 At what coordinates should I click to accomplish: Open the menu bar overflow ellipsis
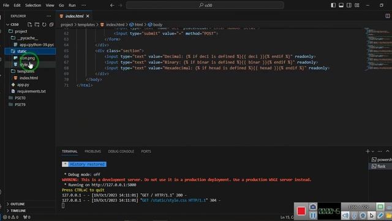(x=83, y=5)
